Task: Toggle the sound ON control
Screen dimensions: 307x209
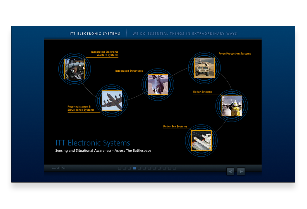Action: point(64,168)
